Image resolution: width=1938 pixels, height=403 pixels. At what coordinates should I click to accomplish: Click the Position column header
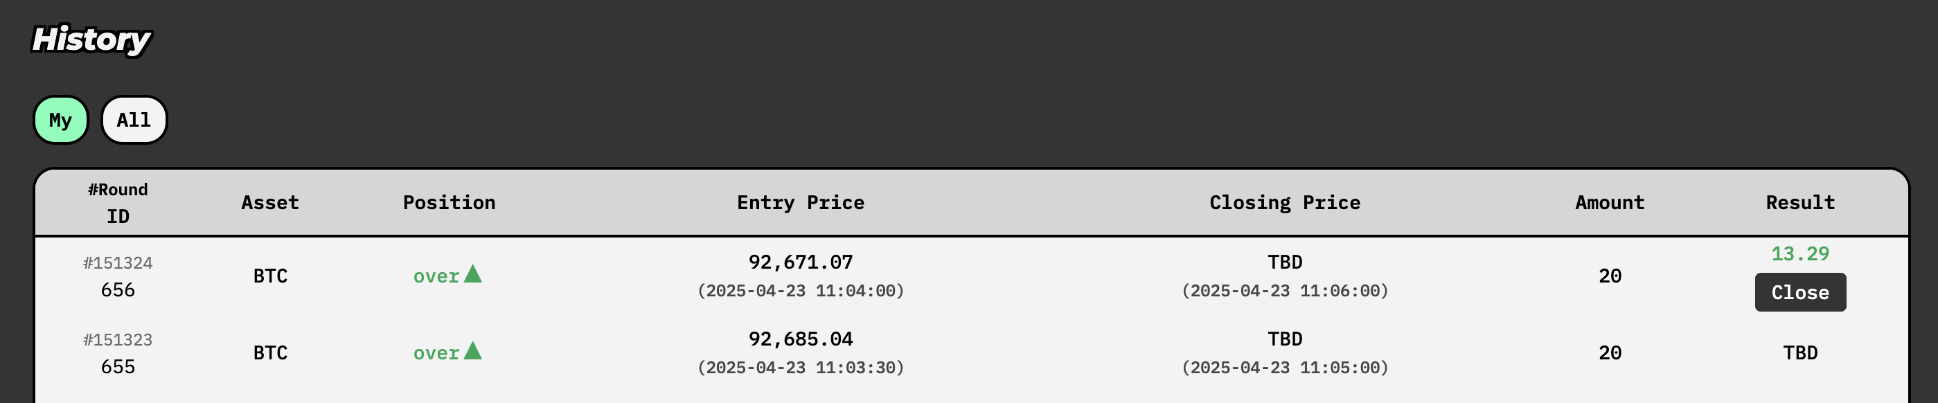pyautogui.click(x=449, y=203)
